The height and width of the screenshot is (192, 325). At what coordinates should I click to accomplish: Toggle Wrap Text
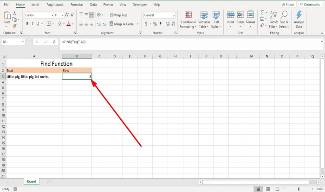(118, 15)
